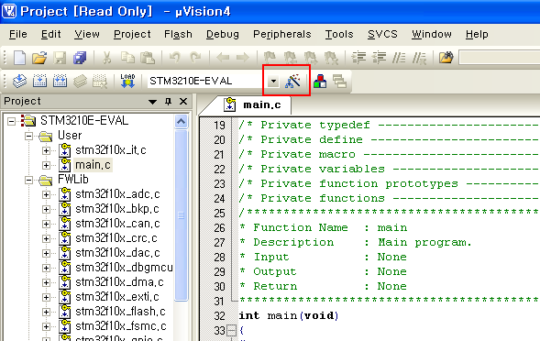Open the View menu
The image size is (540, 341).
[87, 34]
